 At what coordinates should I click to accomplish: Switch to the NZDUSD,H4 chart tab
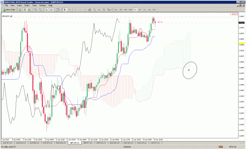coord(115,143)
